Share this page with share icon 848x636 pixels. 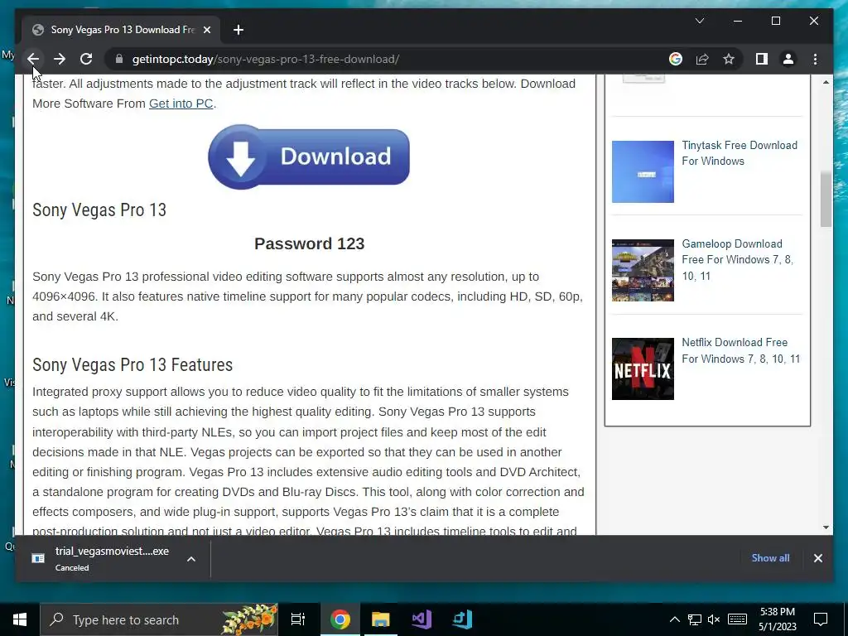702,59
